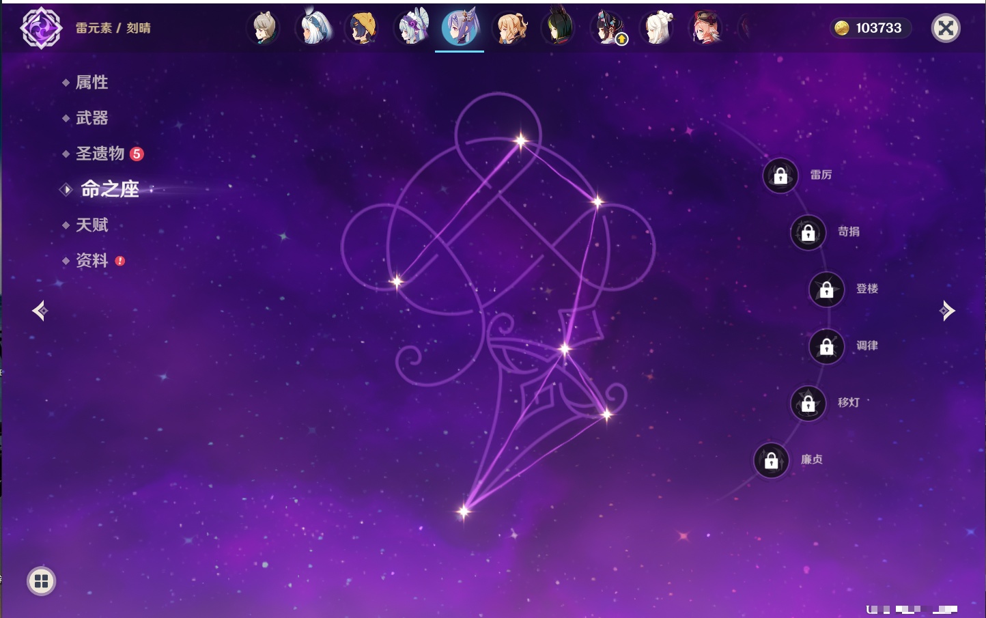Open the 天赋 talents section
This screenshot has height=618, width=986.
click(91, 225)
